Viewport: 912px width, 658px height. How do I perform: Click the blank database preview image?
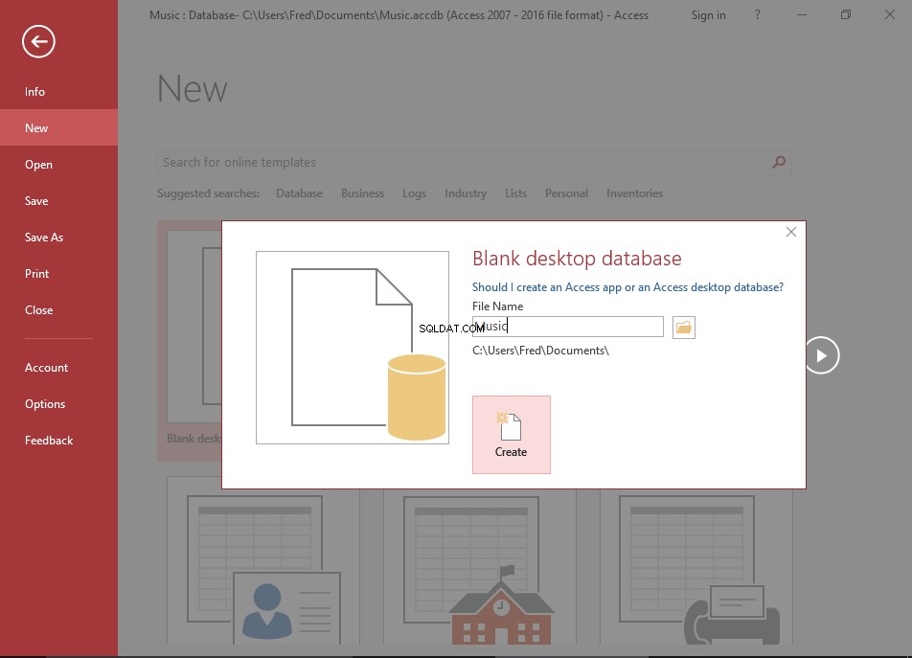[353, 348]
